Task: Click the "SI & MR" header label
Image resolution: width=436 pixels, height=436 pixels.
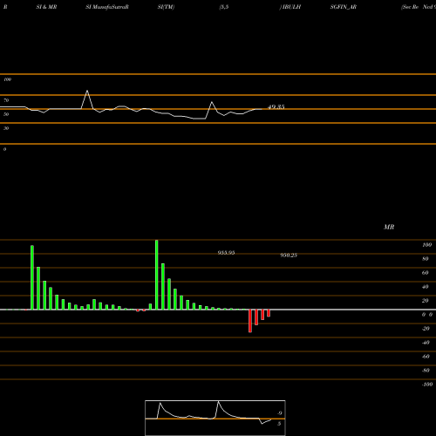Action: [46, 7]
